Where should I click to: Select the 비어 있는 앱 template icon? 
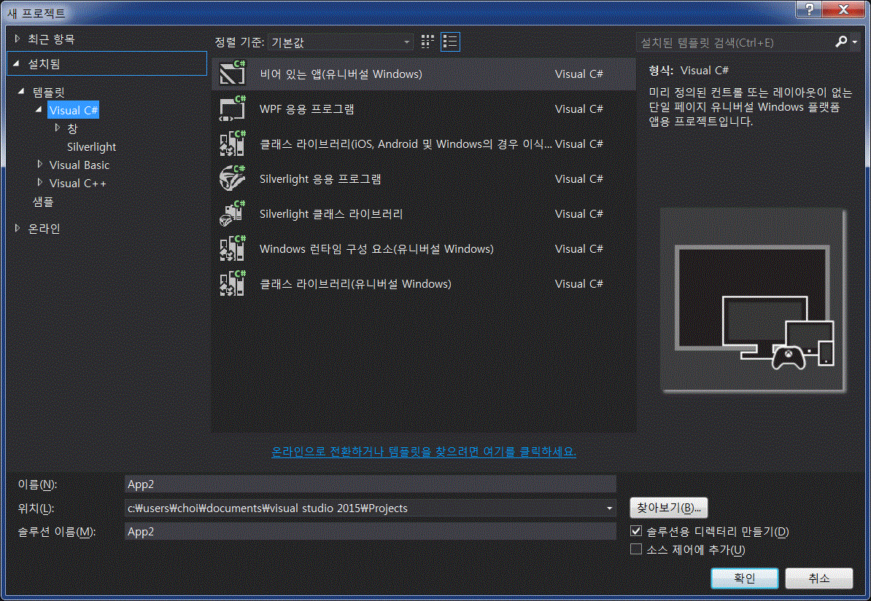click(x=233, y=74)
